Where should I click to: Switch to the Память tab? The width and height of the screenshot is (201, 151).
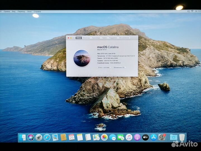(104, 38)
